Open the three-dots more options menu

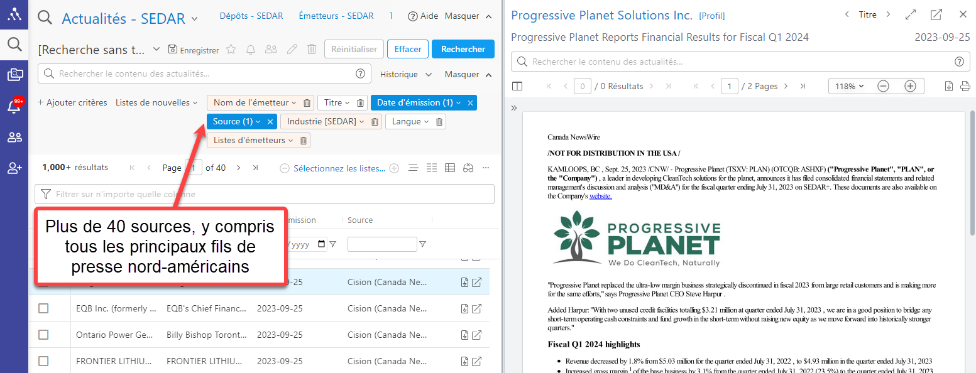[x=486, y=168]
